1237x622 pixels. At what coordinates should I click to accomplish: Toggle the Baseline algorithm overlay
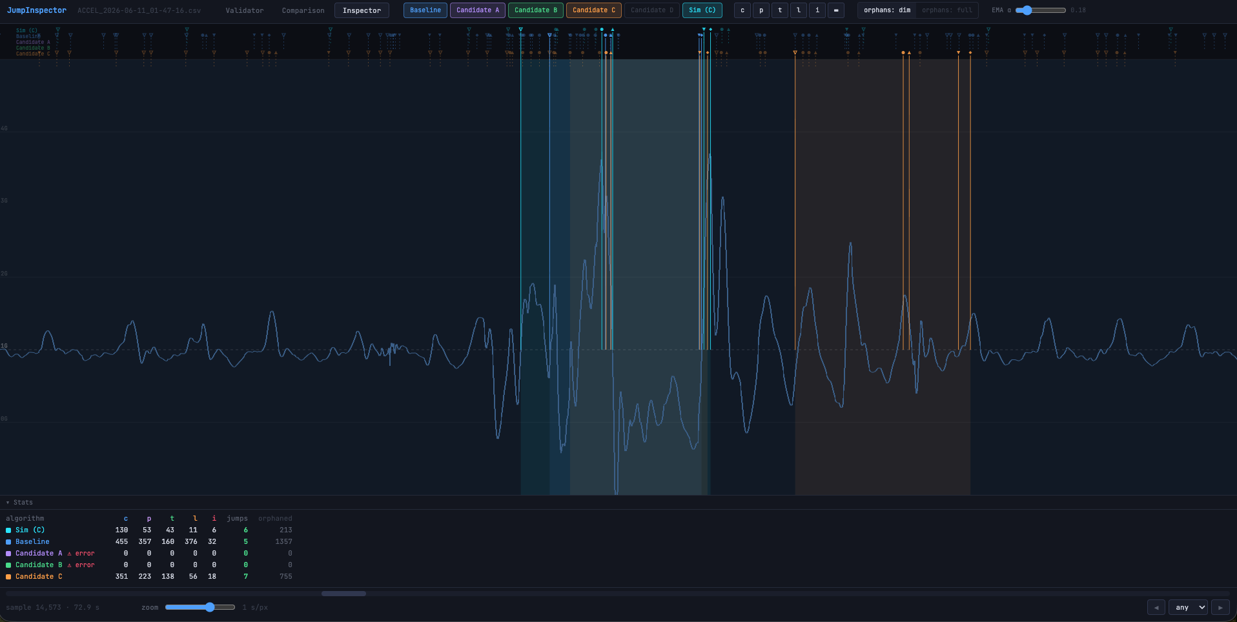click(425, 10)
